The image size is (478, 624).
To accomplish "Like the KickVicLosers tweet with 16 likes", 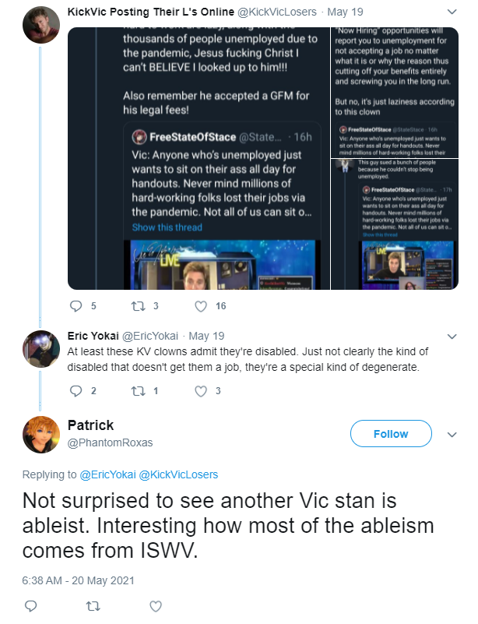I will (201, 306).
